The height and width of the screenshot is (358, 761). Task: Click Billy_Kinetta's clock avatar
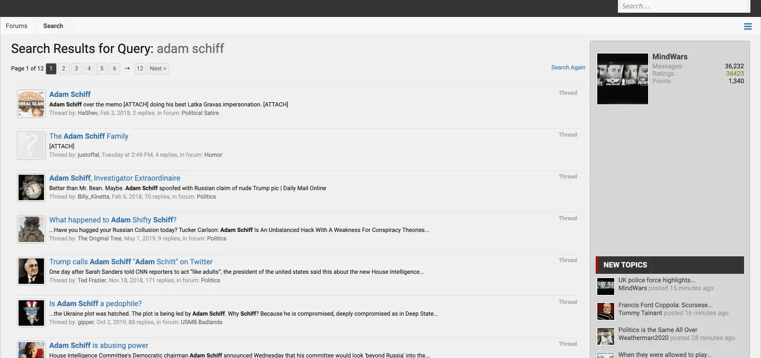pos(31,187)
